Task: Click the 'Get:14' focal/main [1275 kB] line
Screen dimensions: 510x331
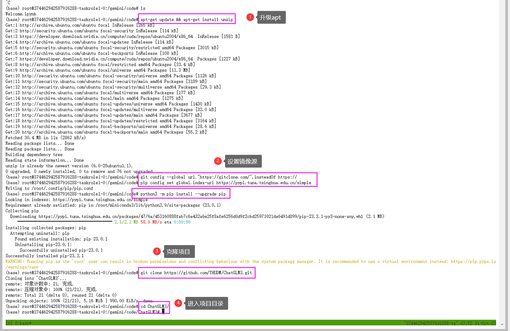Action: point(94,98)
